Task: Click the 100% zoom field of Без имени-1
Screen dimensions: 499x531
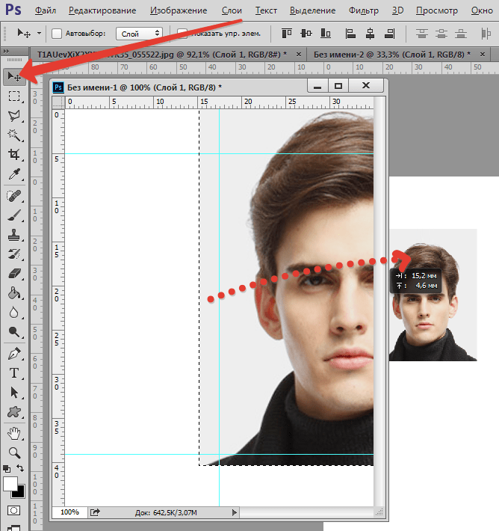Action: point(69,512)
